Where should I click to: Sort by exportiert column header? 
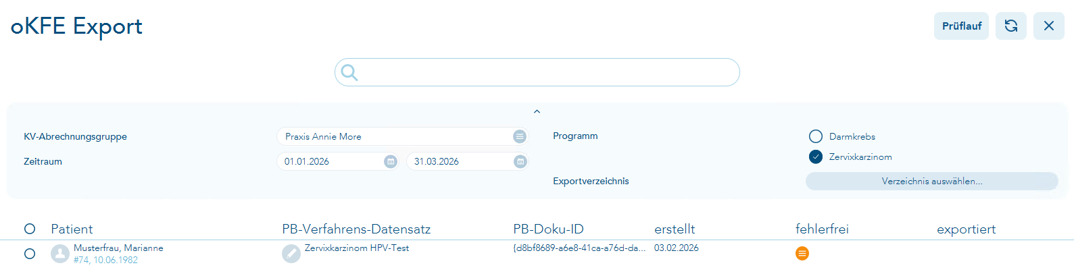click(967, 229)
